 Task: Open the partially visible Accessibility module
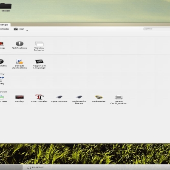(x=3, y=63)
